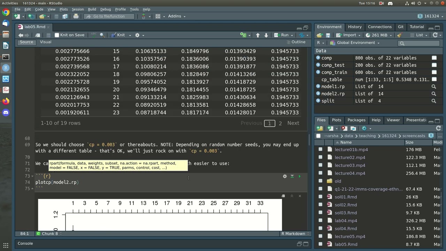Click the workspace panes grid icon
Viewport: 446px width, 251px height.
click(158, 16)
